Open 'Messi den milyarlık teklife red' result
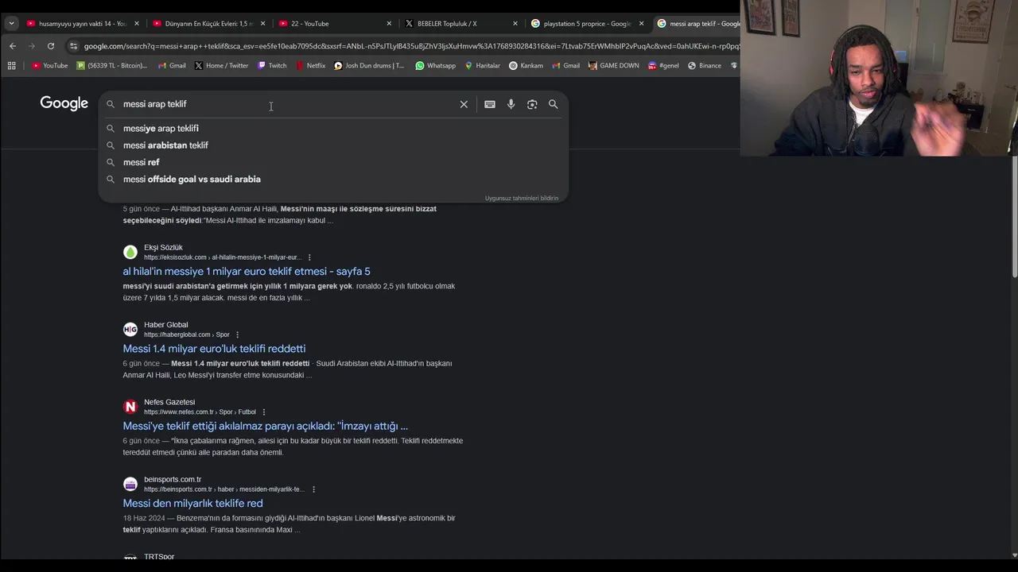The width and height of the screenshot is (1018, 572). 192,503
